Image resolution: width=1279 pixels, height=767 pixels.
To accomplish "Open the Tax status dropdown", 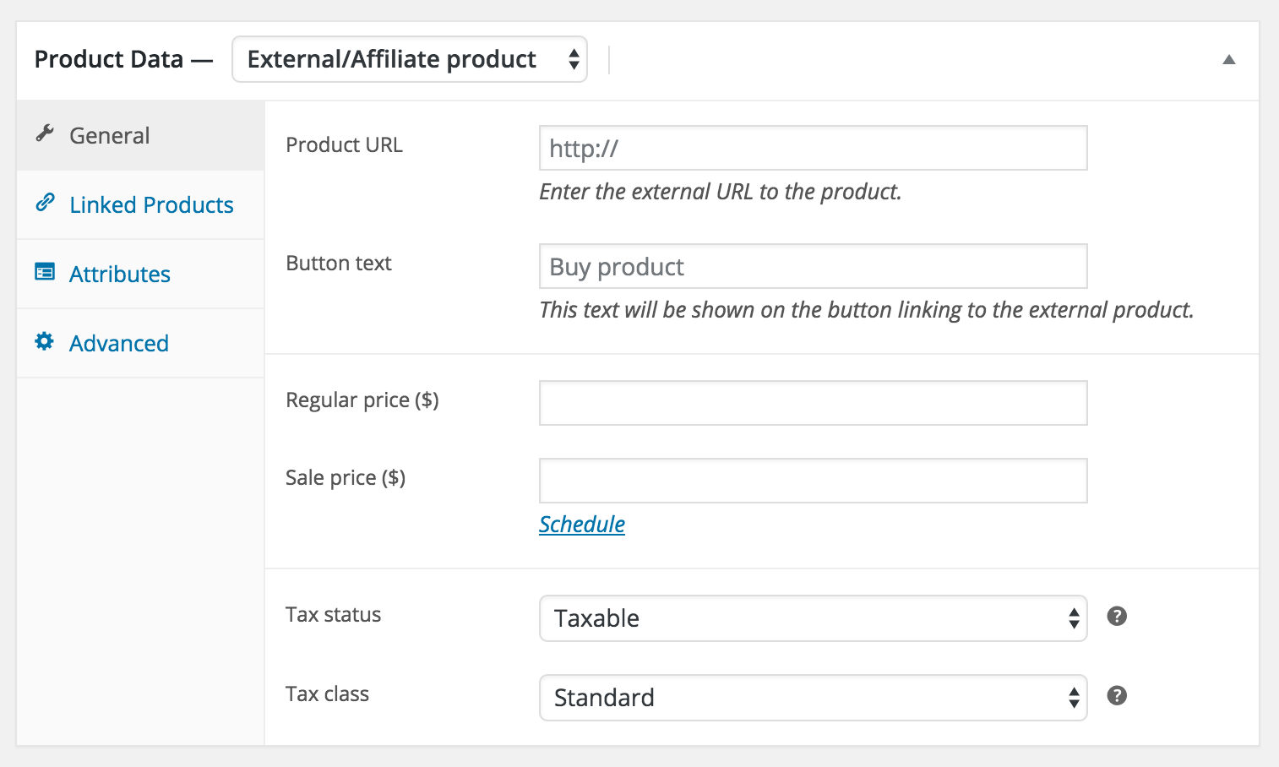I will (813, 618).
